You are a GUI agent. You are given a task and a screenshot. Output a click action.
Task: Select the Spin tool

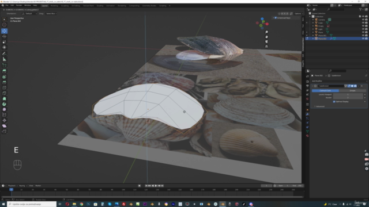click(4, 104)
